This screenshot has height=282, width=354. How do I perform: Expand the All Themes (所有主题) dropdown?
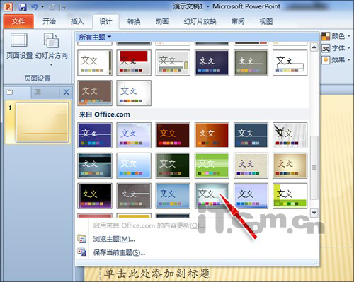click(x=95, y=37)
